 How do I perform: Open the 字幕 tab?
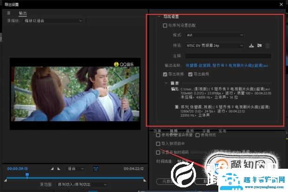click(x=206, y=131)
